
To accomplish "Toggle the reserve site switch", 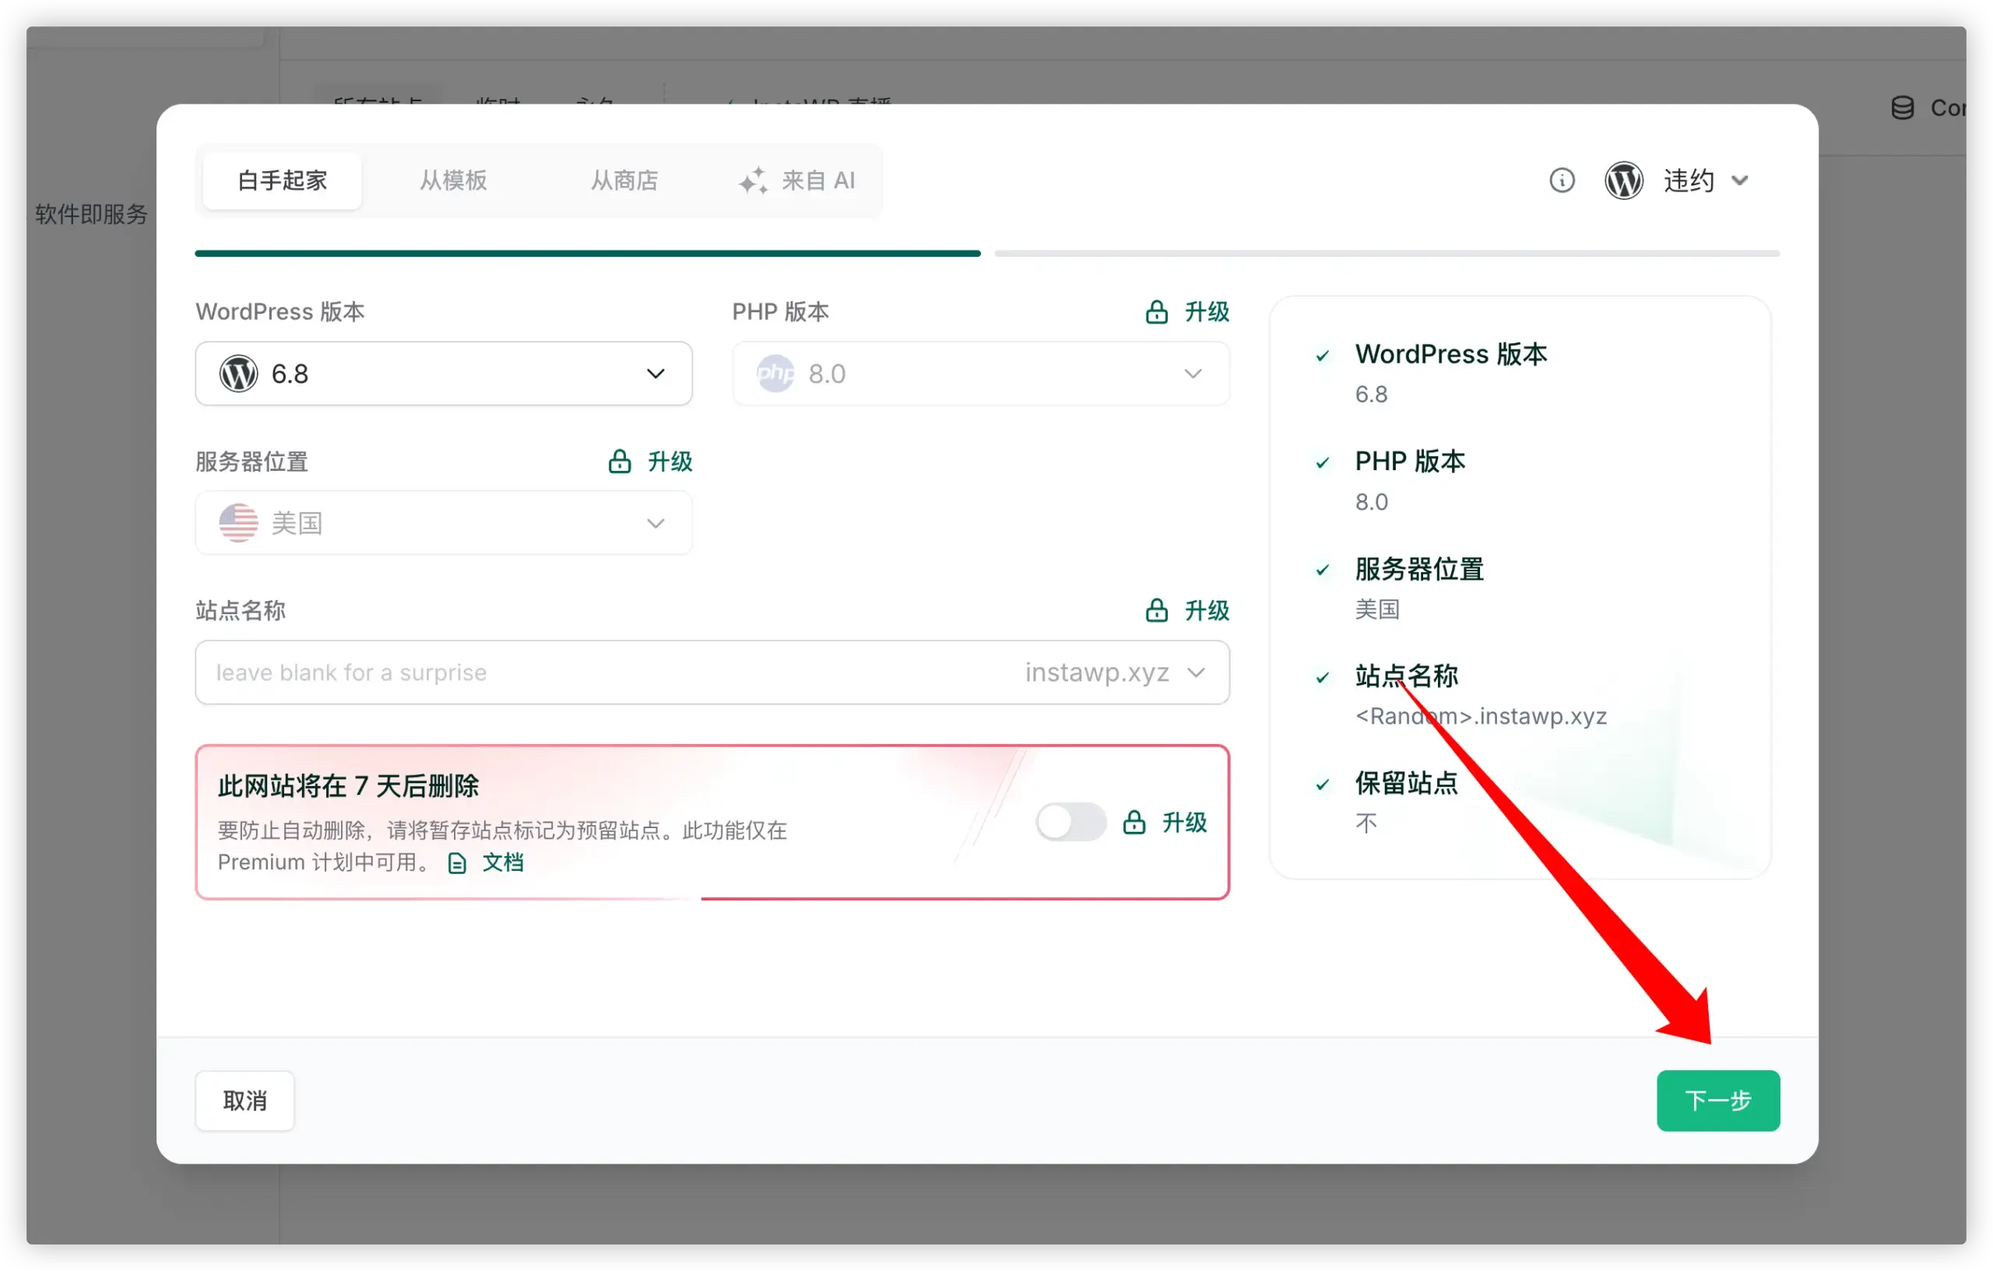I will click(x=1070, y=823).
